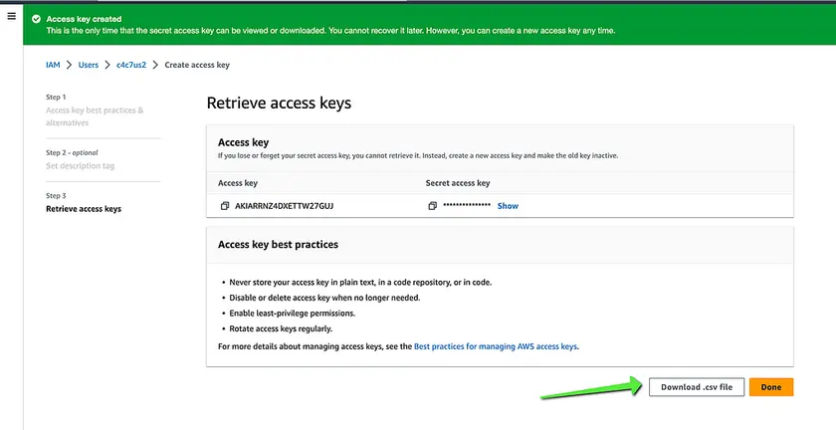Click Step 1 Access key best practices & alternatives
Screen dimensions: 836x430
(95, 116)
